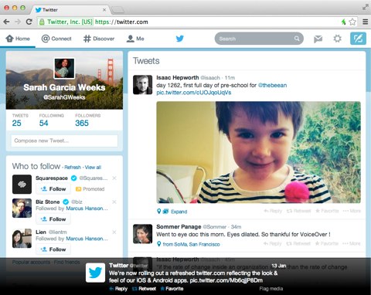The width and height of the screenshot is (371, 295).
Task: Dismiss the Biz Stone suggestion
Action: click(x=114, y=202)
